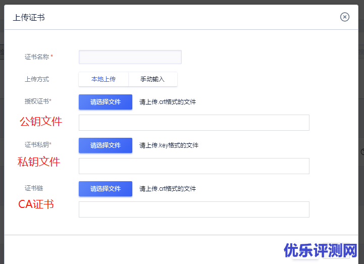Focus the 证书名称 text field

[x=130, y=57]
